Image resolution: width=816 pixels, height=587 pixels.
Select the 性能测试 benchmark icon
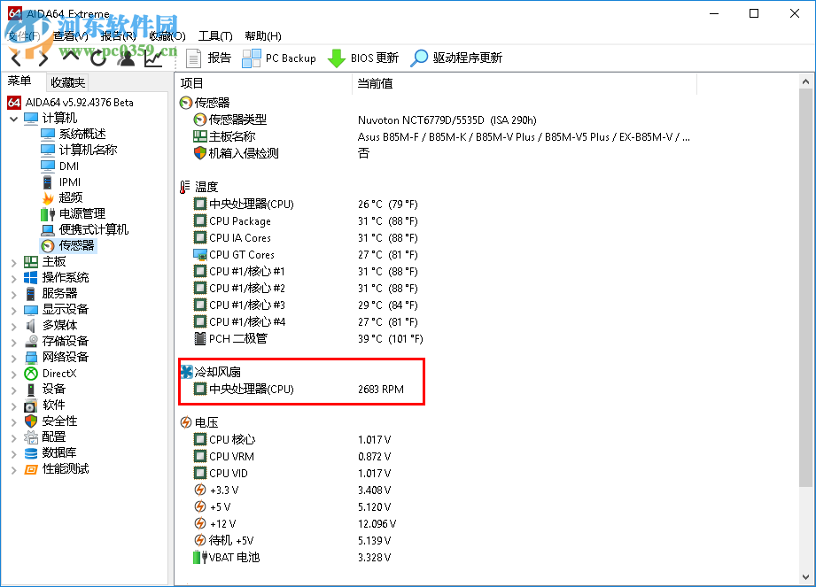pos(32,468)
